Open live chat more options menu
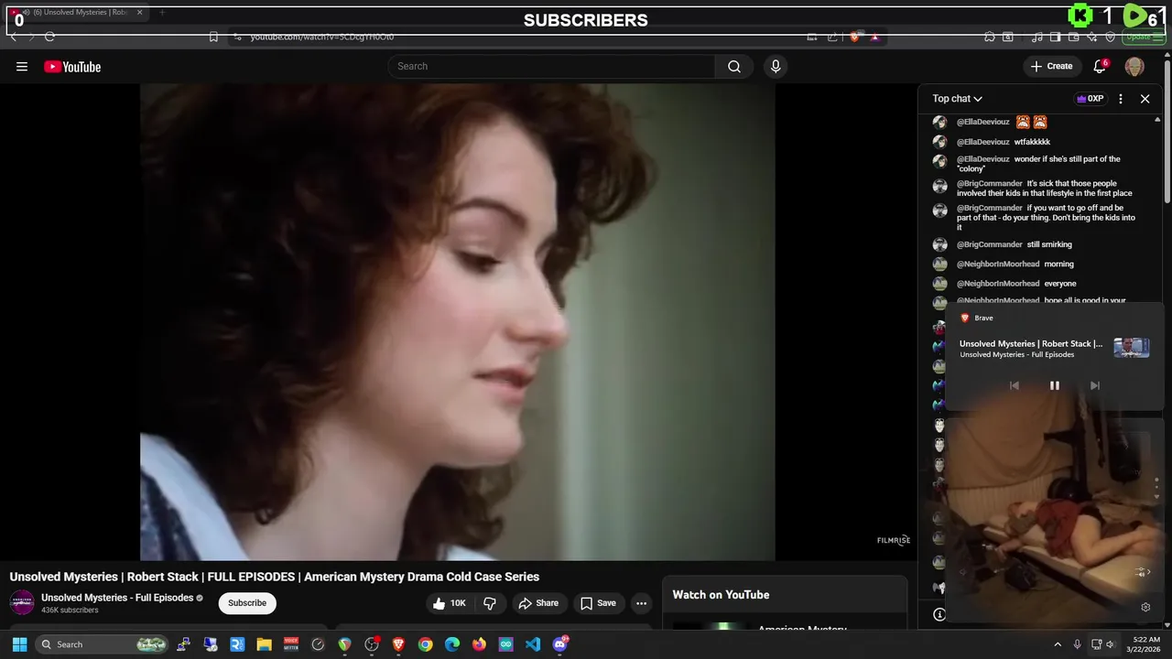The height and width of the screenshot is (659, 1172). tap(1121, 99)
